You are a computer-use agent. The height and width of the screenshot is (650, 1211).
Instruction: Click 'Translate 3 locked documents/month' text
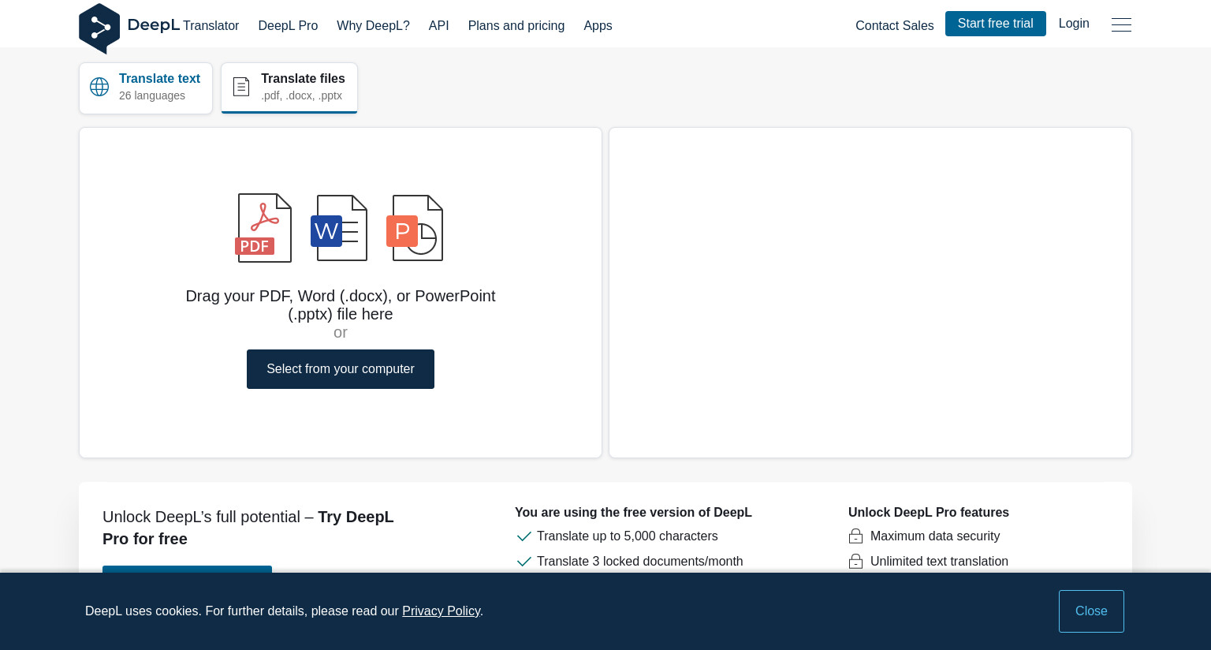click(x=640, y=562)
